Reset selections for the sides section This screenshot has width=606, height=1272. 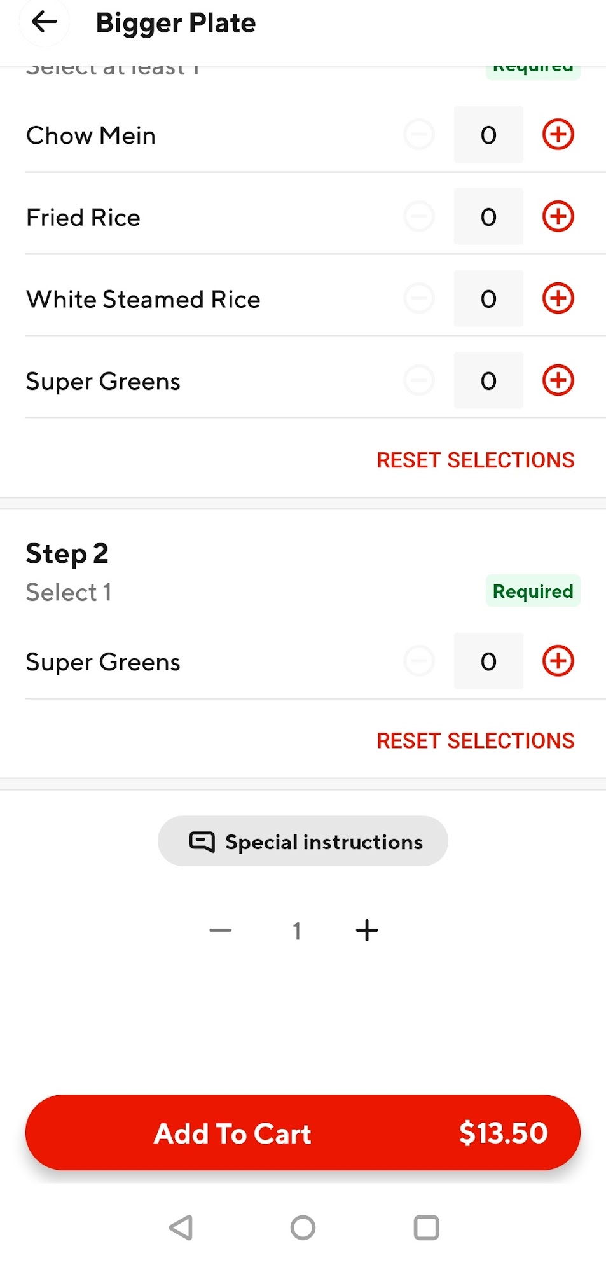click(475, 460)
